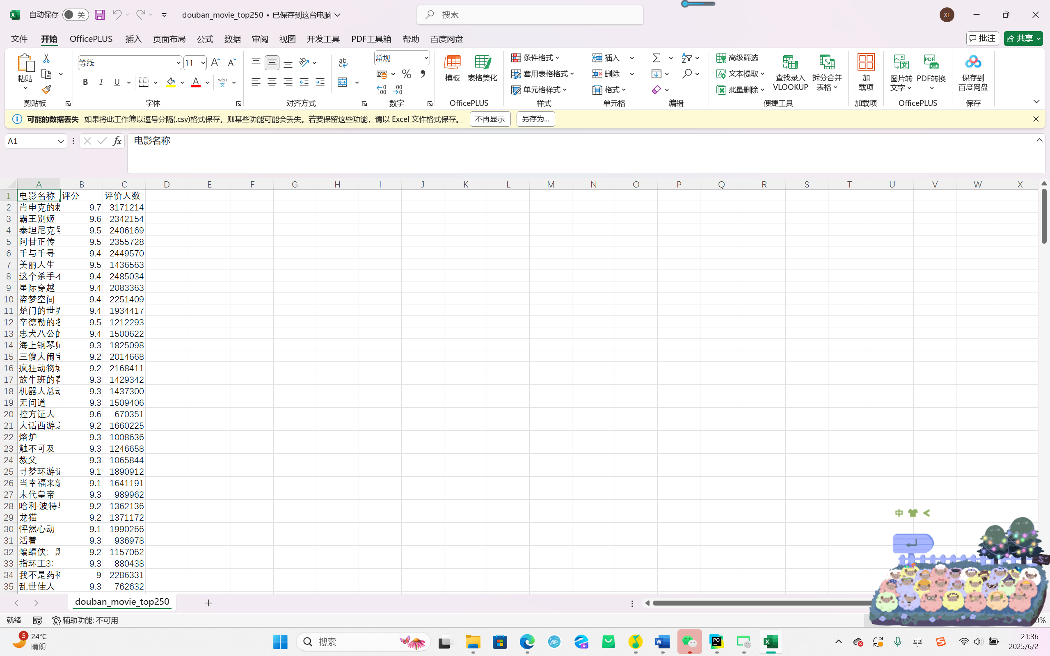Image resolution: width=1050 pixels, height=656 pixels.
Task: Expand the number format 常规 dropdown
Action: [x=426, y=58]
